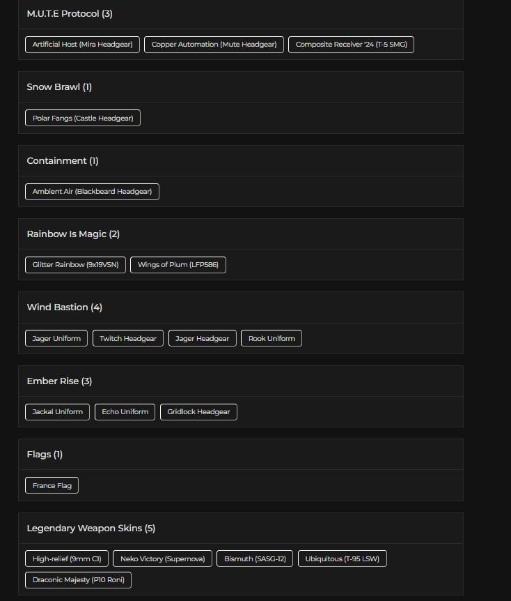
Task: Select the Copper Automation (Mute Headgear) tag
Action: click(x=214, y=45)
